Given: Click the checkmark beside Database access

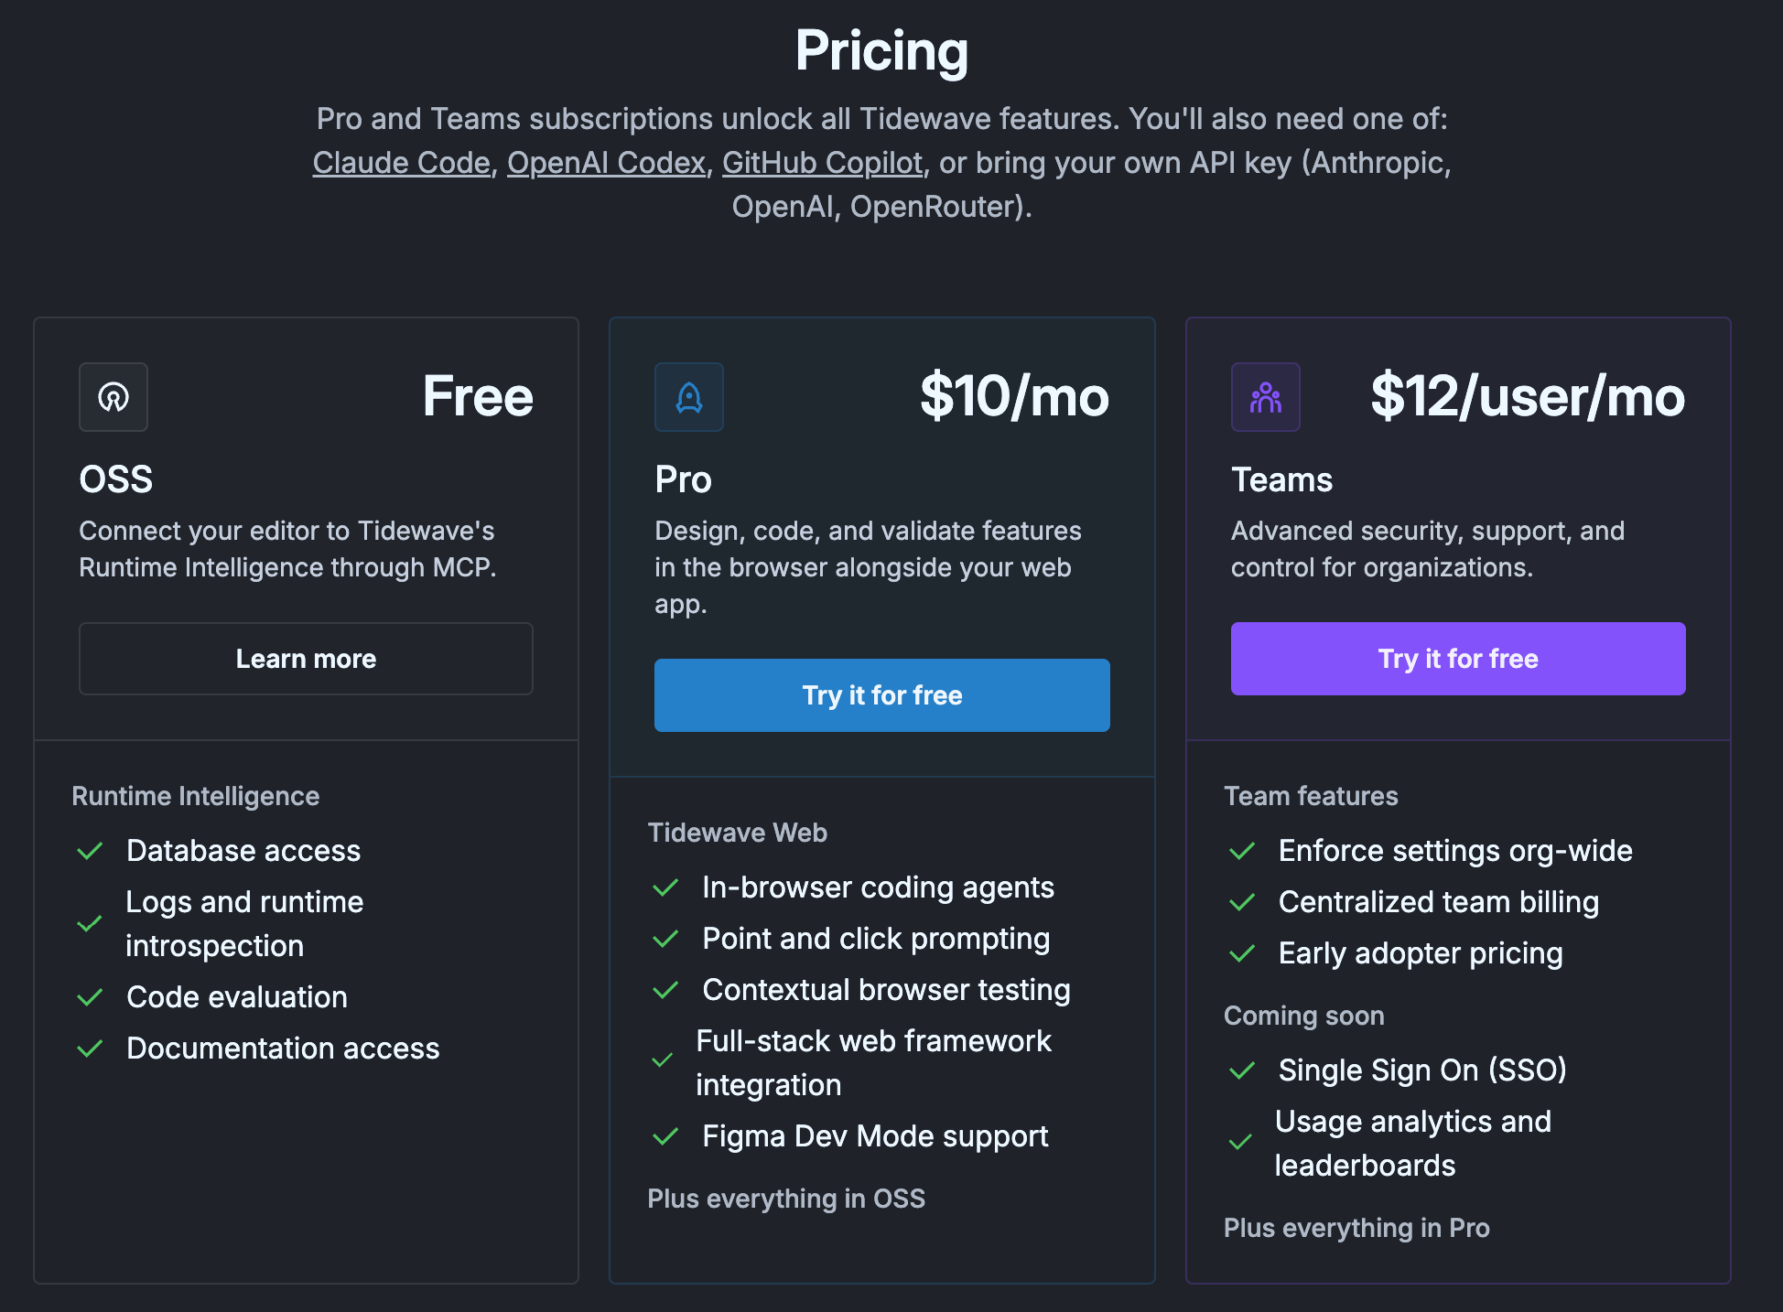Looking at the screenshot, I should [90, 851].
